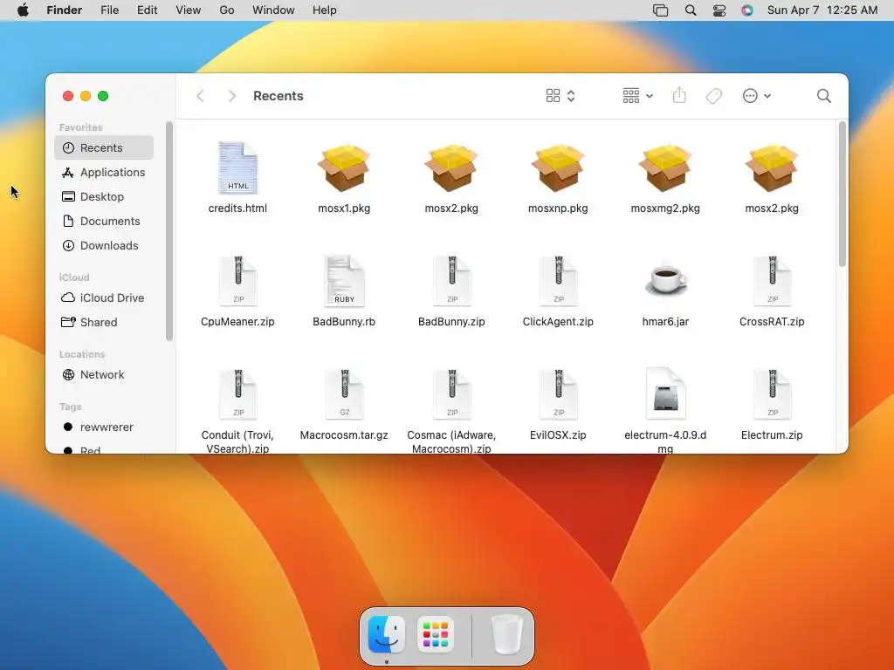The width and height of the screenshot is (894, 670).
Task: Open the Edit menu
Action: click(x=147, y=10)
